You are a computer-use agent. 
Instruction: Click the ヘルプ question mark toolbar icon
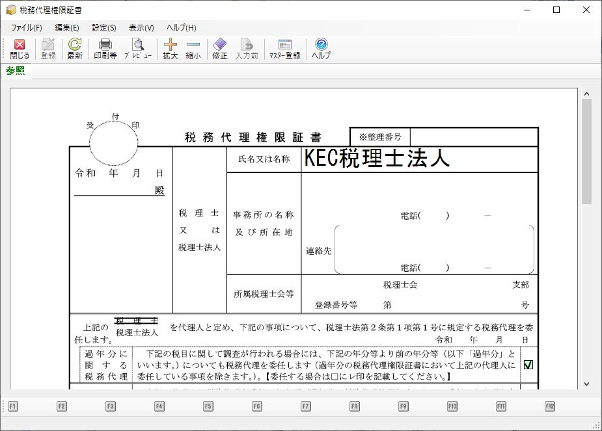point(321,49)
